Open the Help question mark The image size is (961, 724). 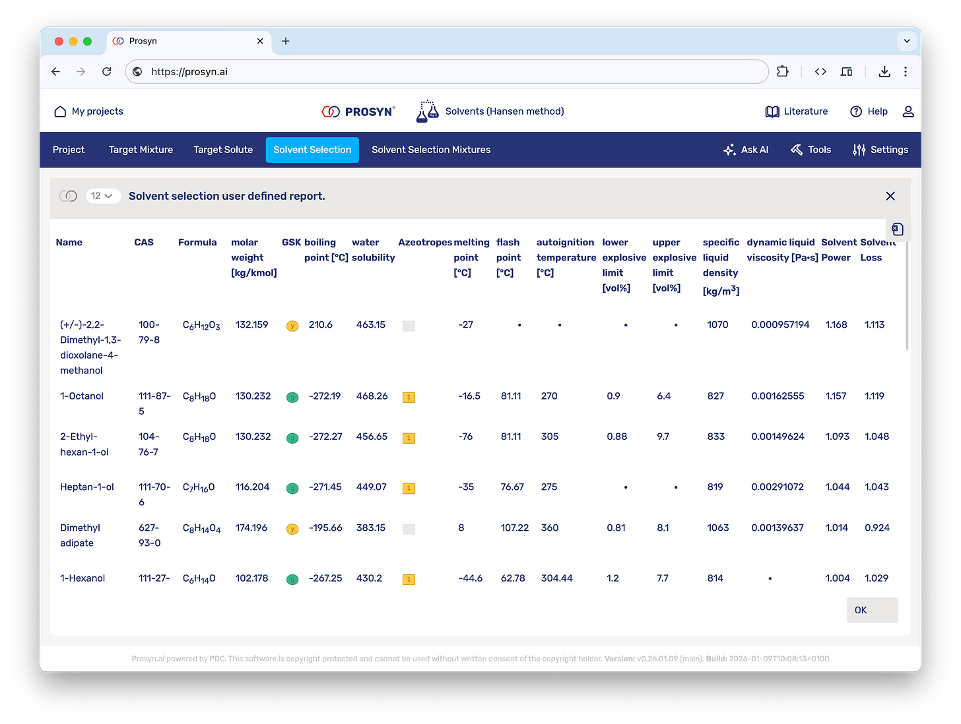[x=856, y=111]
